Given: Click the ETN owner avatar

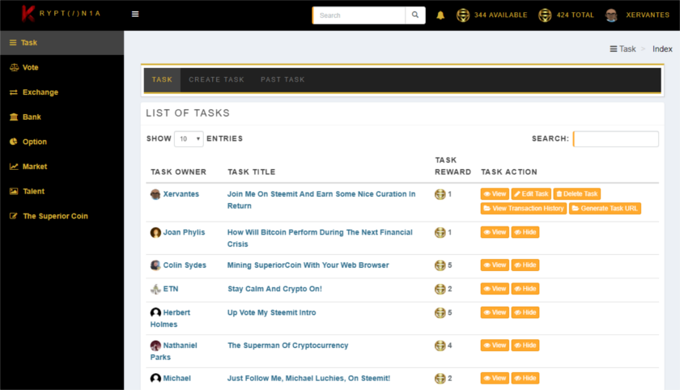Looking at the screenshot, I should click(x=155, y=289).
